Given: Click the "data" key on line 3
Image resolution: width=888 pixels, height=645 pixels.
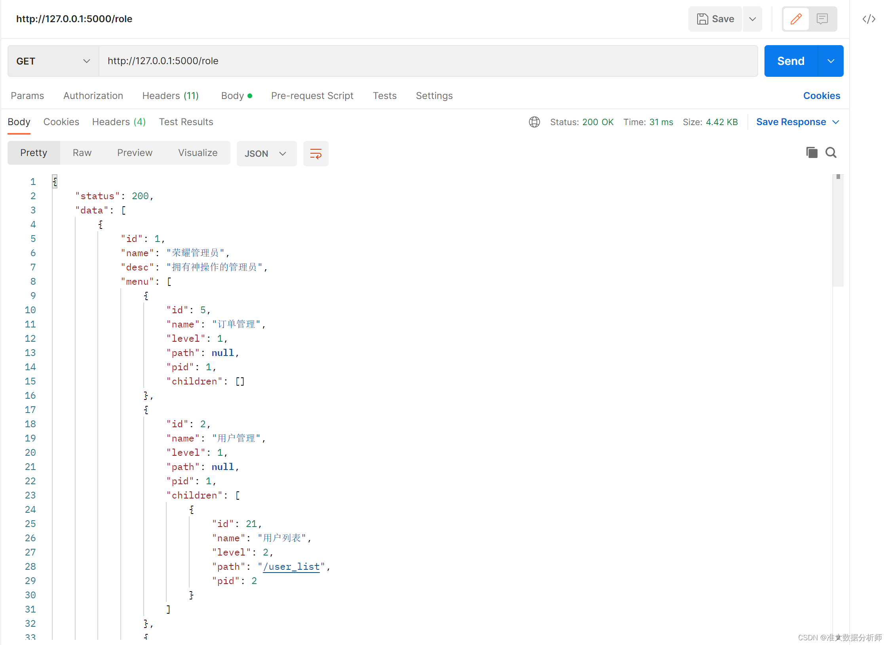Looking at the screenshot, I should [x=92, y=210].
